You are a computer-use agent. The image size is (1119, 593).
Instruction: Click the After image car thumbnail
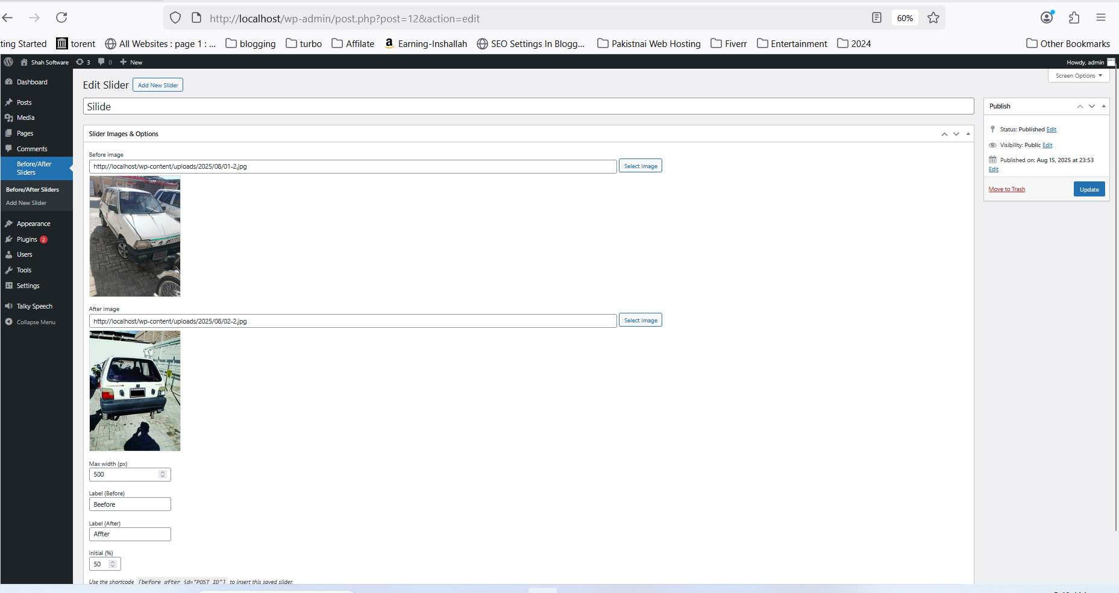[135, 391]
